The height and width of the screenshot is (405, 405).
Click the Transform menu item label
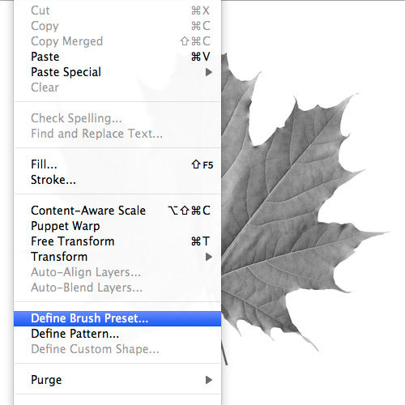[x=59, y=257]
